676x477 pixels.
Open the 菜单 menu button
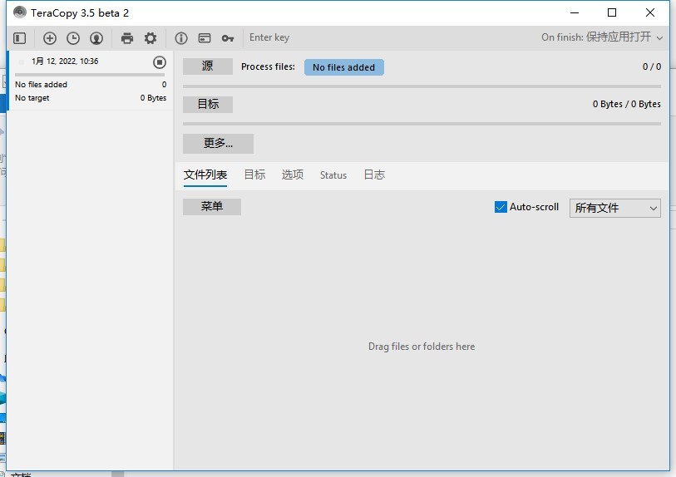[x=212, y=207]
